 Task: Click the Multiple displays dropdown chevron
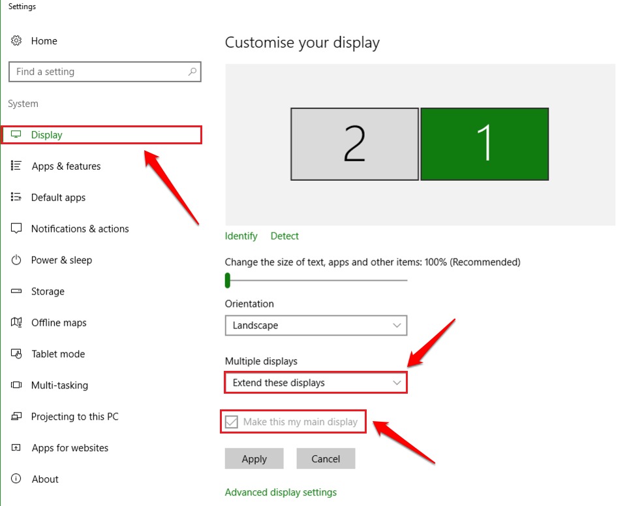coord(397,383)
